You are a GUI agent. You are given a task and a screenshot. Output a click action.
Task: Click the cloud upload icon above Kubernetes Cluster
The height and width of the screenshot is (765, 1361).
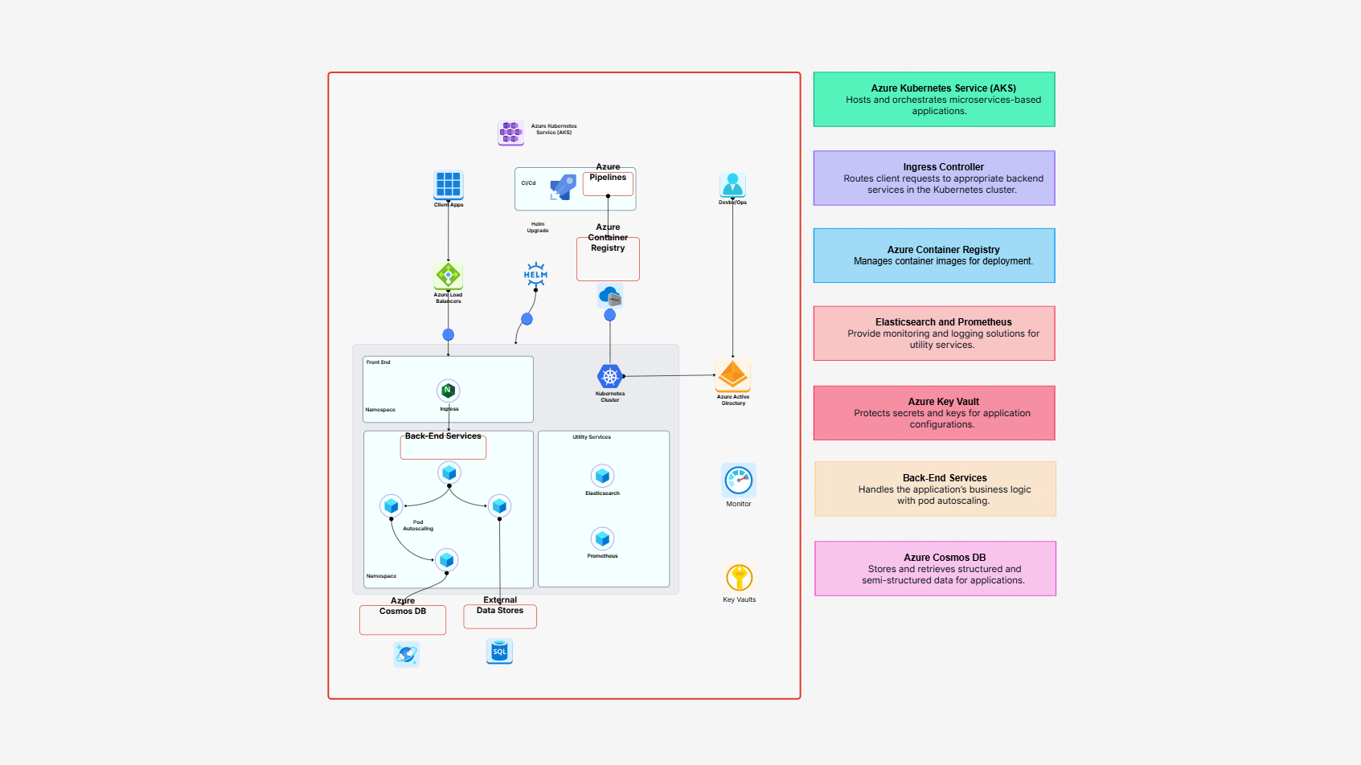(x=609, y=296)
